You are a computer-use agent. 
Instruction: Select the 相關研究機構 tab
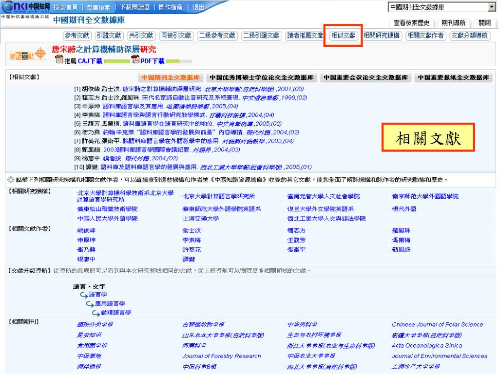pos(381,36)
